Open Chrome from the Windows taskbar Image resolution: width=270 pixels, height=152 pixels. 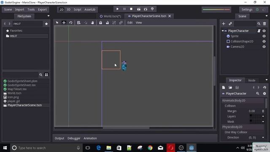coord(150,148)
